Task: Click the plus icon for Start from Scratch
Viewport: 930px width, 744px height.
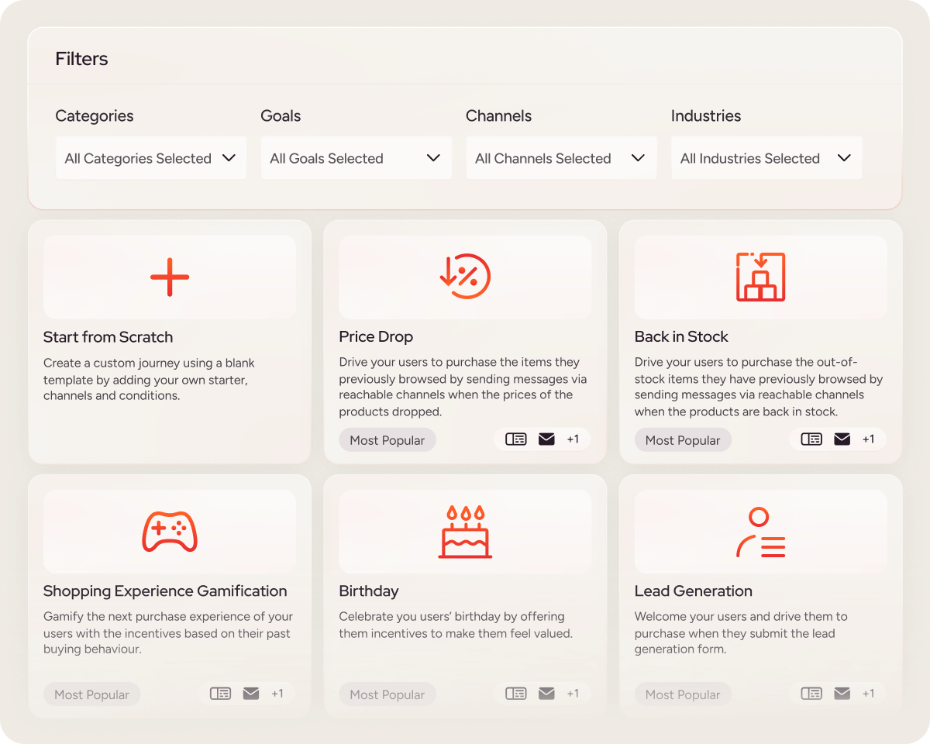Action: click(x=170, y=277)
